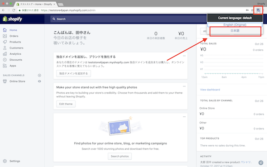Reload the page with refresh icon

point(14,10)
